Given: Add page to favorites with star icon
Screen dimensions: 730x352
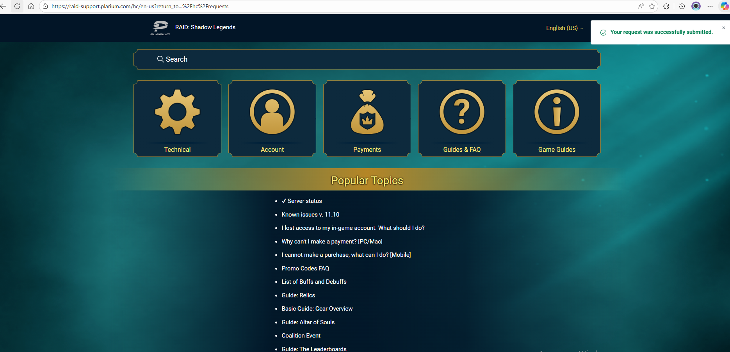Looking at the screenshot, I should point(652,6).
